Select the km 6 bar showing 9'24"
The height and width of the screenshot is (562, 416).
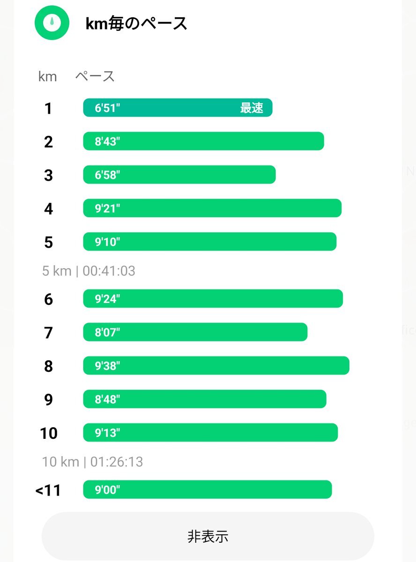213,299
